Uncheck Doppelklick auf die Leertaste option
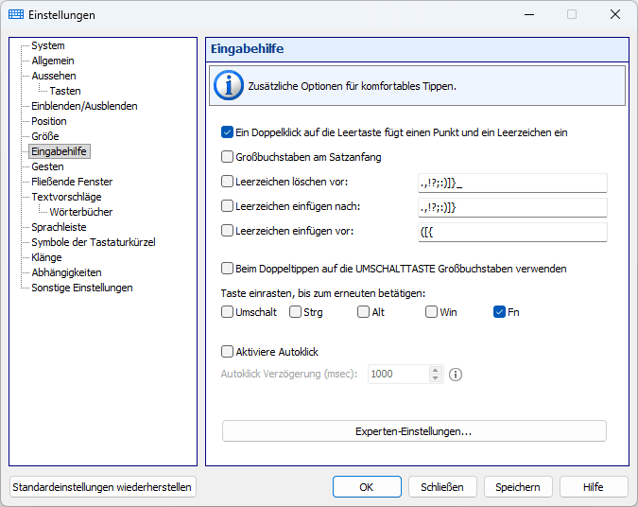Screen dimensions: 638x507 coord(227,132)
